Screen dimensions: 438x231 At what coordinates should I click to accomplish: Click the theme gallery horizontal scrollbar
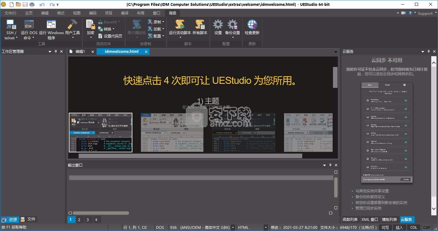tap(190, 156)
